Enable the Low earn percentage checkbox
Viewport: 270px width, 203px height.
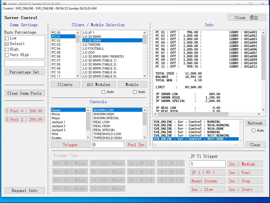point(7,38)
